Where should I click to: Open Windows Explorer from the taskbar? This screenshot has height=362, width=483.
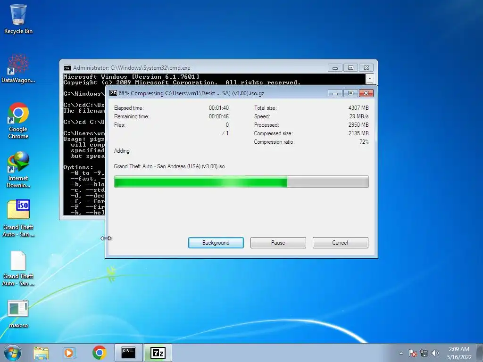coord(41,353)
